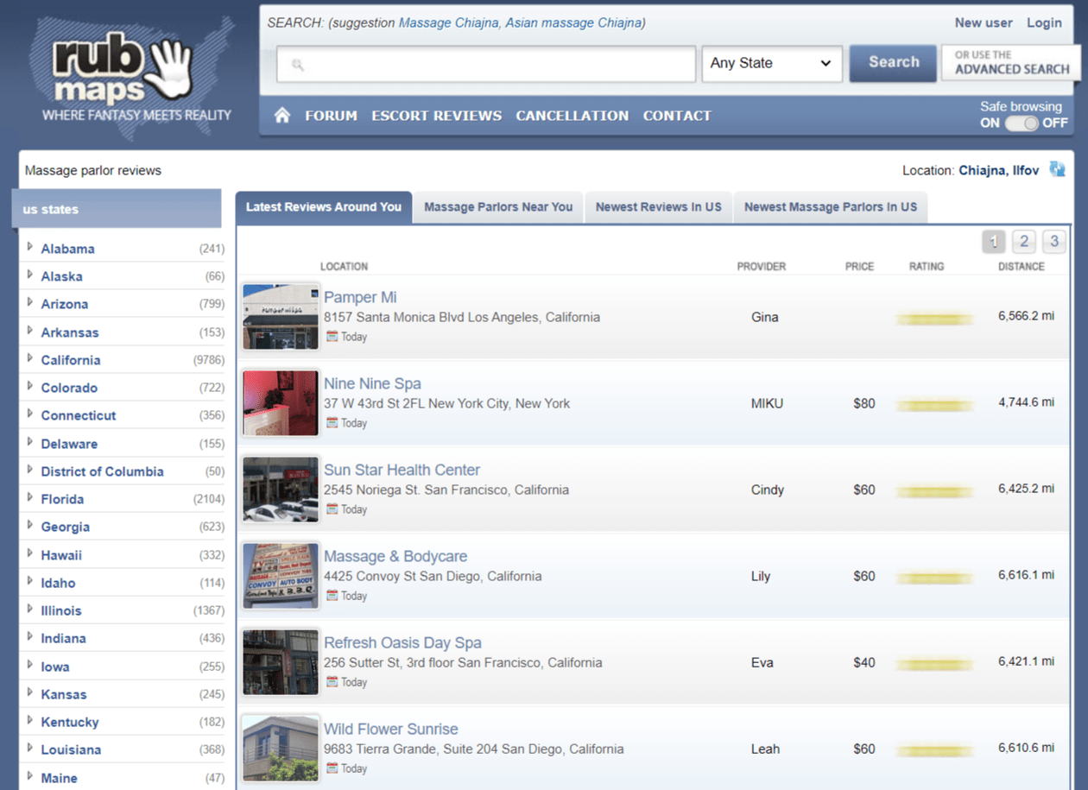Click the home icon in navigation bar
The height and width of the screenshot is (790, 1088).
(282, 115)
